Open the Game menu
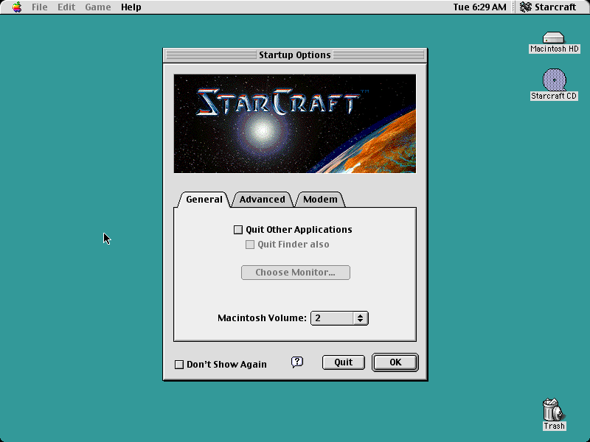Viewport: 590px width, 442px height. click(97, 7)
